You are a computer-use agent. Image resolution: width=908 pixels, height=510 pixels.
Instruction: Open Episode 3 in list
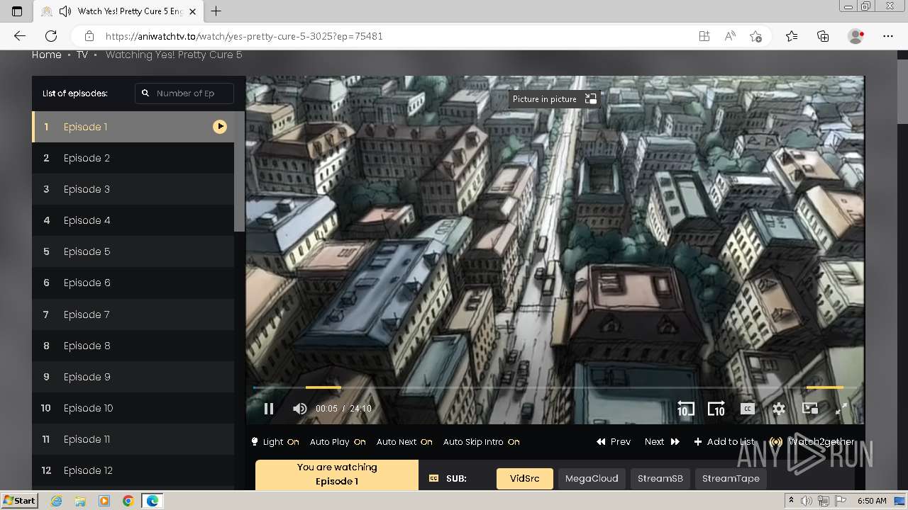point(133,189)
